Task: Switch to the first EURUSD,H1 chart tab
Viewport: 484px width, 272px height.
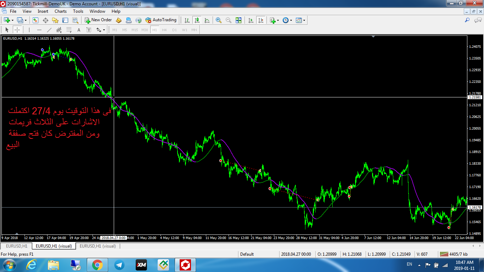Action: point(17,246)
